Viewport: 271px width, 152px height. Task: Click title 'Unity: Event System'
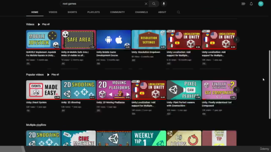[36, 102]
